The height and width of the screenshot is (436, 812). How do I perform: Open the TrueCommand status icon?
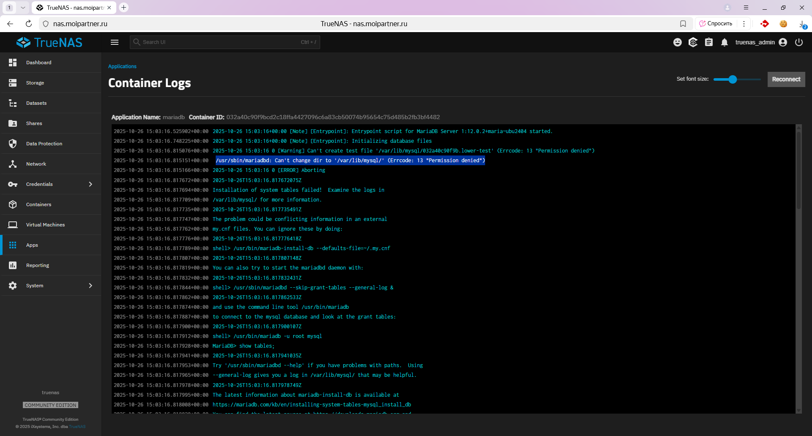pyautogui.click(x=693, y=42)
